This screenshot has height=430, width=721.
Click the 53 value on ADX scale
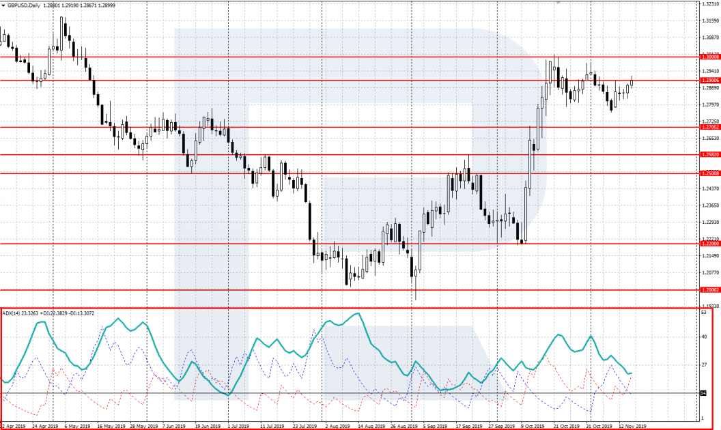tap(703, 312)
